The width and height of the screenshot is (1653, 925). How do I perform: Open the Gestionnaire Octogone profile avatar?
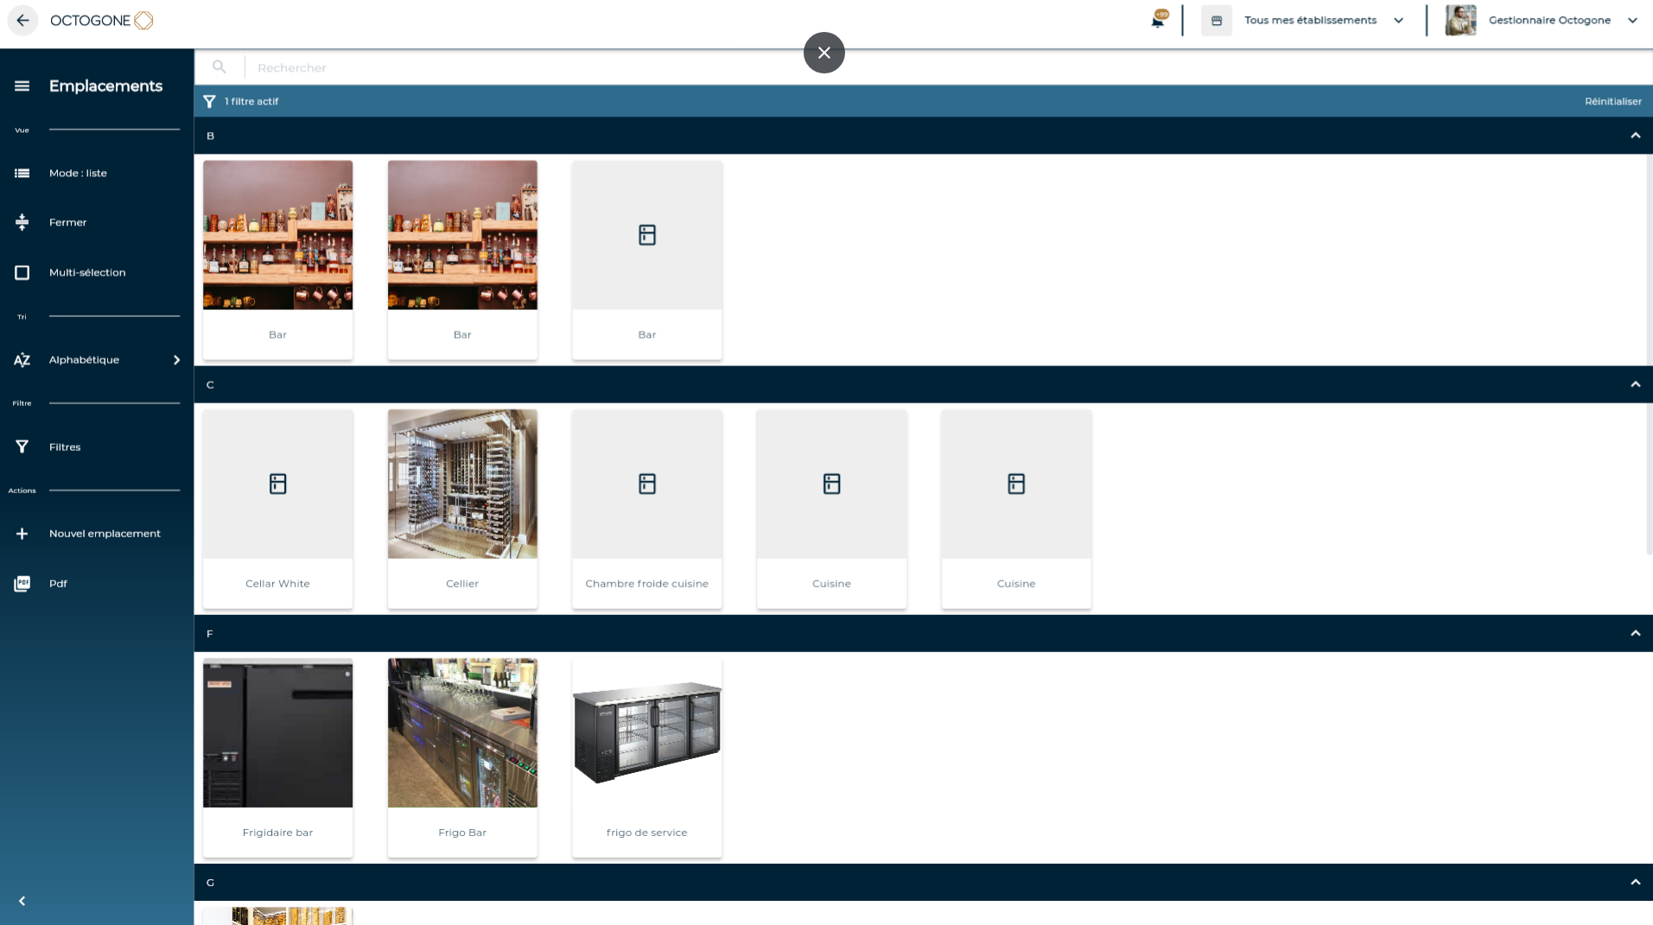[1461, 20]
